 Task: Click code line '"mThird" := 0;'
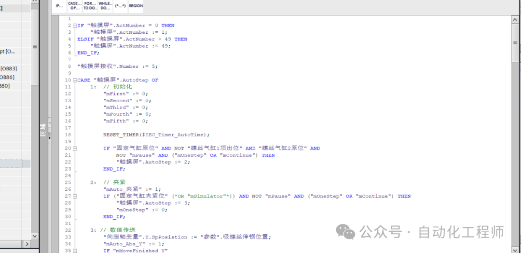coord(125,107)
